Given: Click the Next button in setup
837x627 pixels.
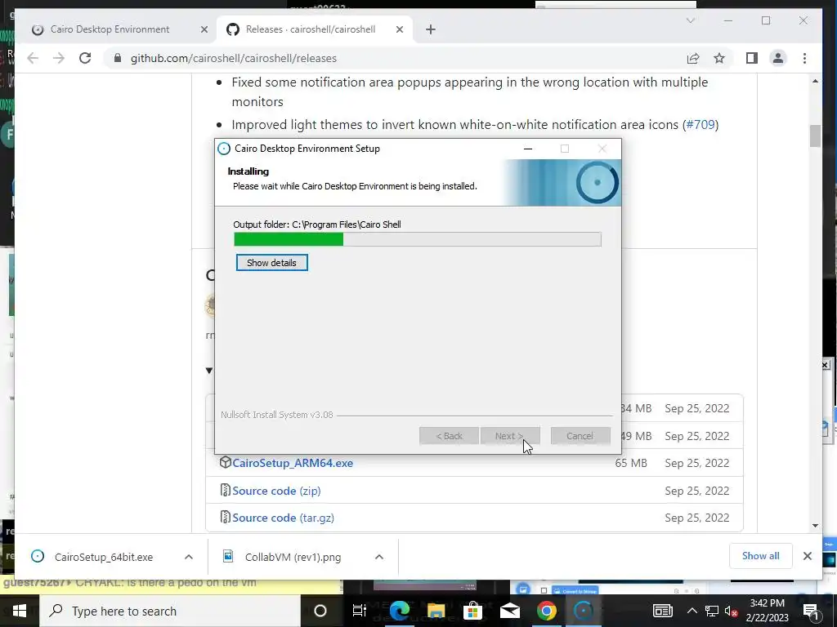Looking at the screenshot, I should point(510,436).
